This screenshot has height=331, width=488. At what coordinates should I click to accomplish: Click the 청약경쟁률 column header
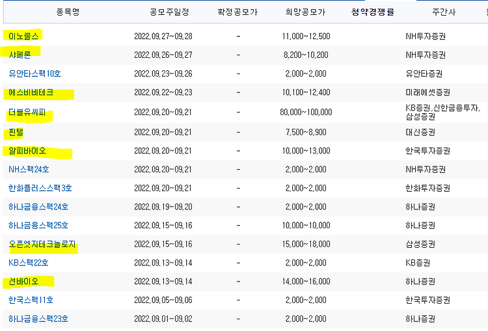coord(373,12)
